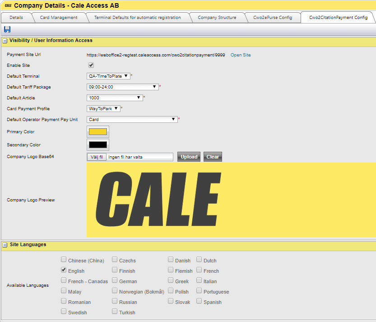Tick the Slovak language checkbox
This screenshot has width=376, height=322.
(171, 301)
